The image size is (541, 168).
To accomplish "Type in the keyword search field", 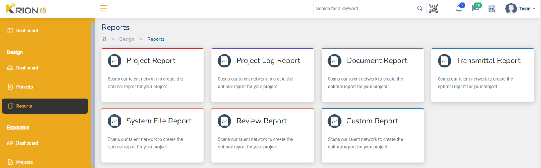I will [x=365, y=9].
